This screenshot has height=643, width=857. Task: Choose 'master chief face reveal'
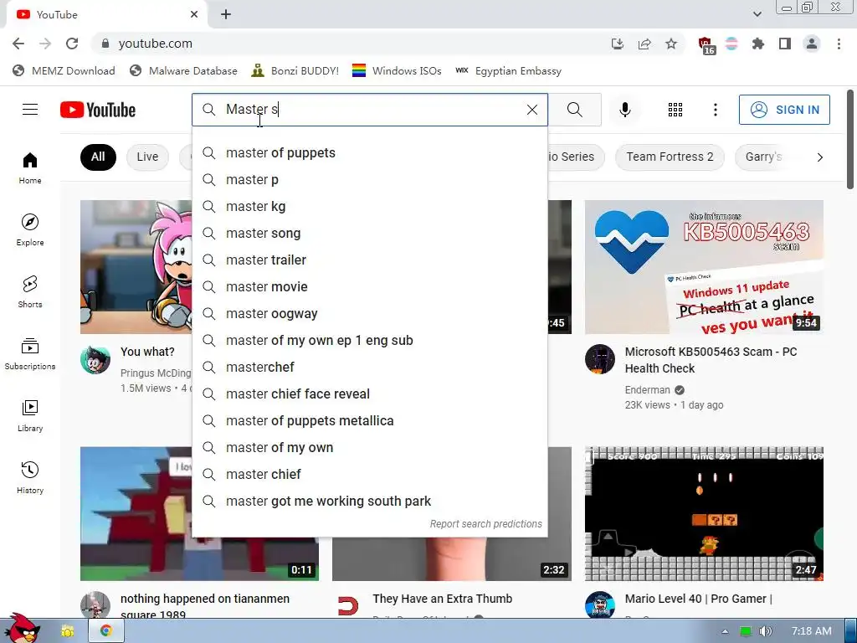point(370,394)
